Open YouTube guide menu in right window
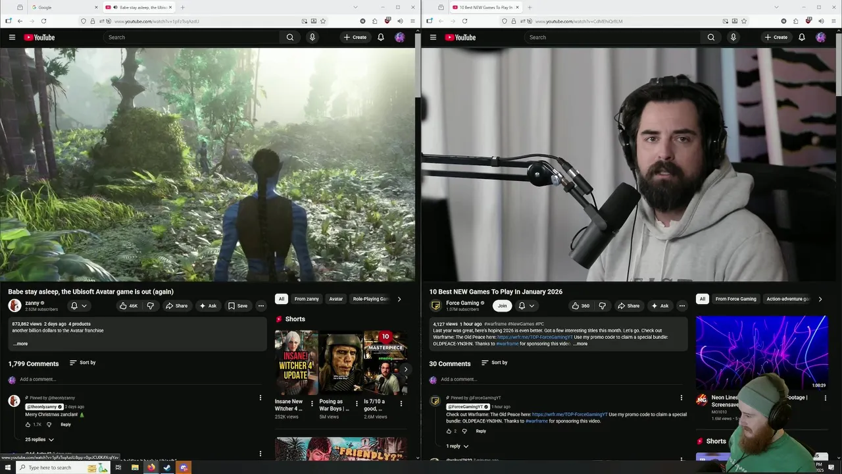842x474 pixels. pos(433,38)
